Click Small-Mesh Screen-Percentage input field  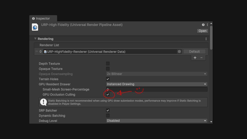coord(157,89)
